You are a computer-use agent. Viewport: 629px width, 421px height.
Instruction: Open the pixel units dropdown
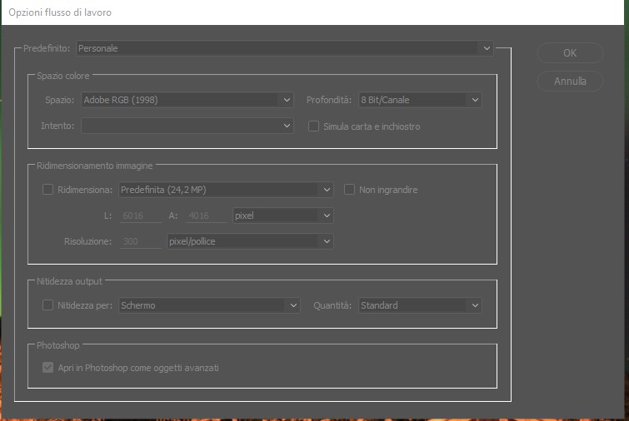282,215
